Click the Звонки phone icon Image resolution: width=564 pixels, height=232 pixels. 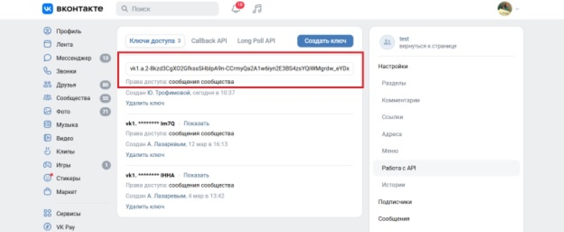click(48, 71)
